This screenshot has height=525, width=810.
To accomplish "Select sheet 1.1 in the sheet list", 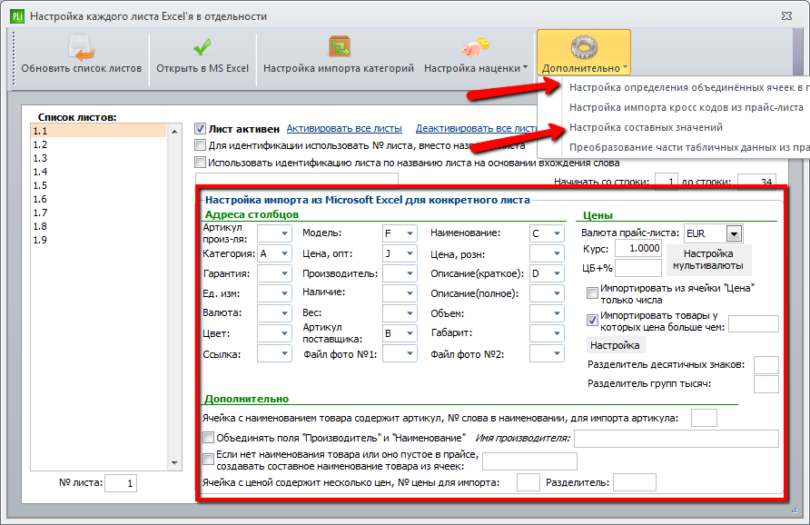I will click(x=98, y=131).
